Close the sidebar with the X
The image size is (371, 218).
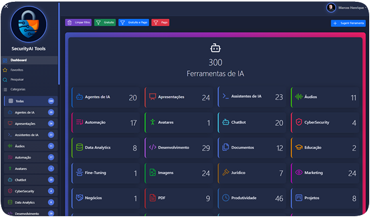pyautogui.click(x=6, y=6)
